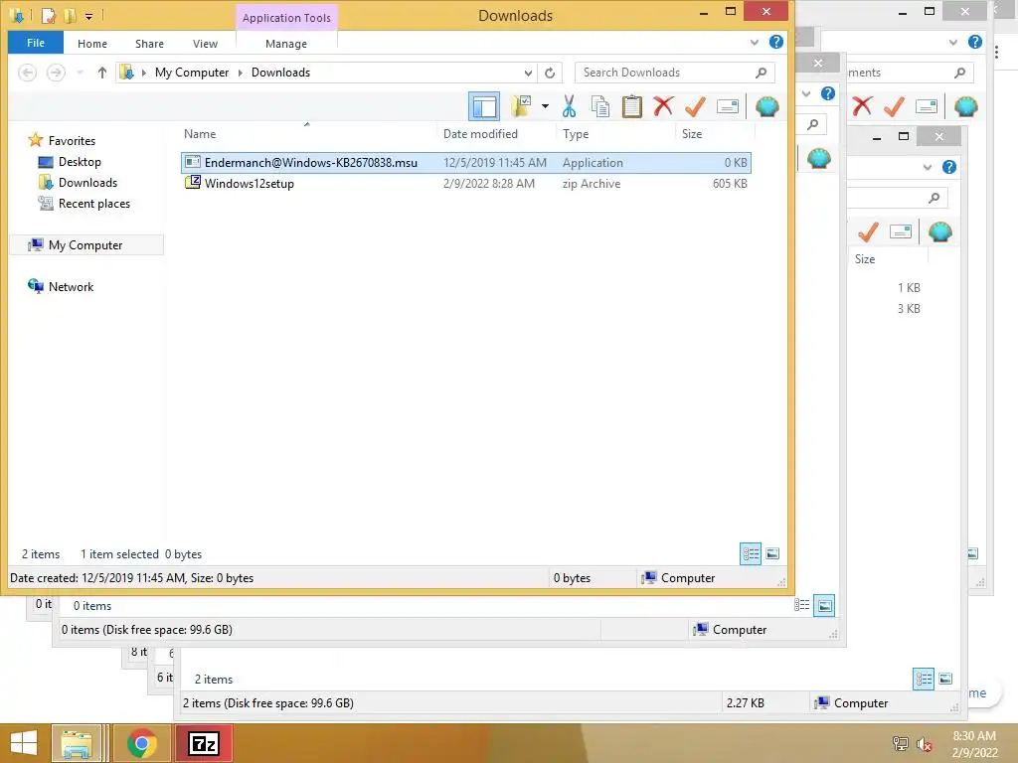The height and width of the screenshot is (763, 1018).
Task: Click the Windows Start button
Action: pos(24,743)
